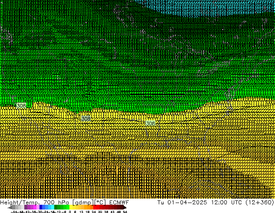275x213 pixels.
Task: Click the bright red legend swatch at 24
Action: tap(95, 207)
